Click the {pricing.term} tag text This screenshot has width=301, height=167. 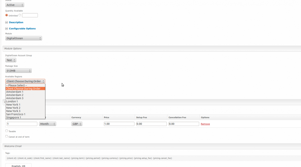tap(78, 158)
